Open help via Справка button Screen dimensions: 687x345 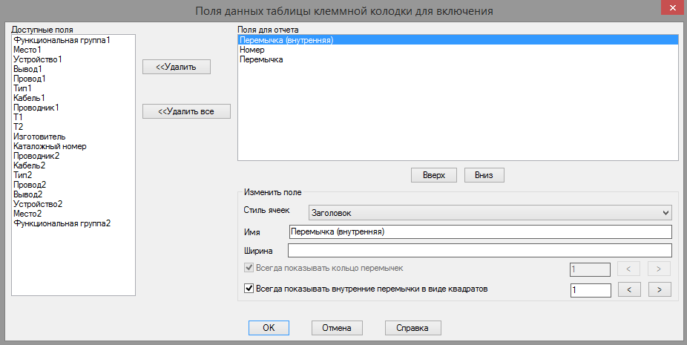412,327
